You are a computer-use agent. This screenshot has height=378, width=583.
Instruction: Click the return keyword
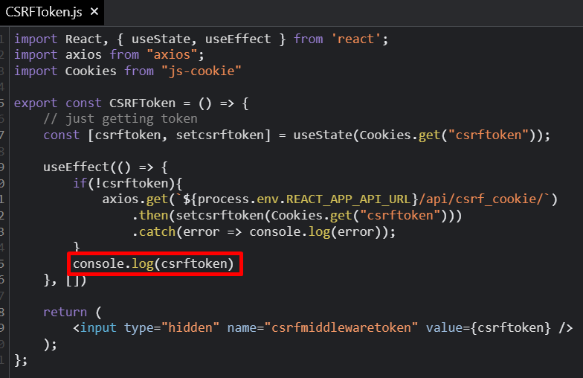65,312
